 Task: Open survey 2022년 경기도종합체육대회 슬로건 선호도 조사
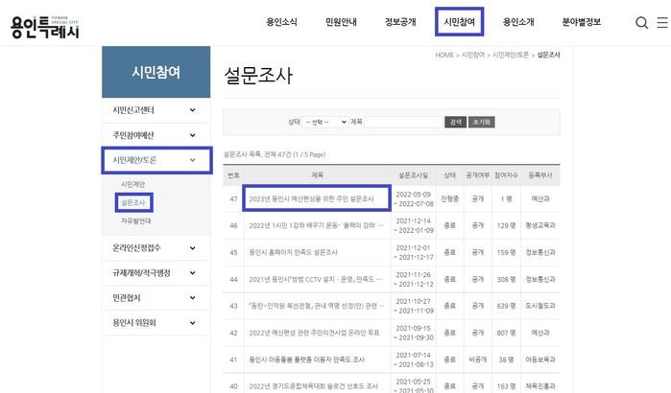pos(314,386)
